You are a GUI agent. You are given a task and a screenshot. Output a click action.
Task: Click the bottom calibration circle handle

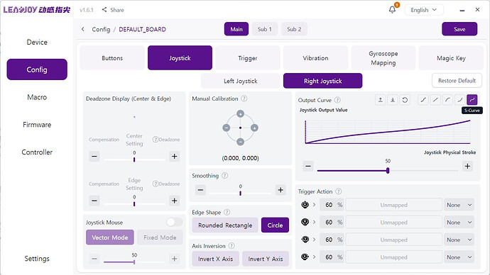240,142
